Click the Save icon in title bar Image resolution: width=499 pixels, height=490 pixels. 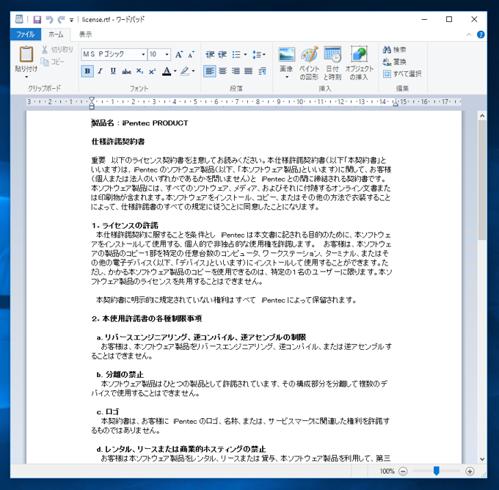pos(37,20)
